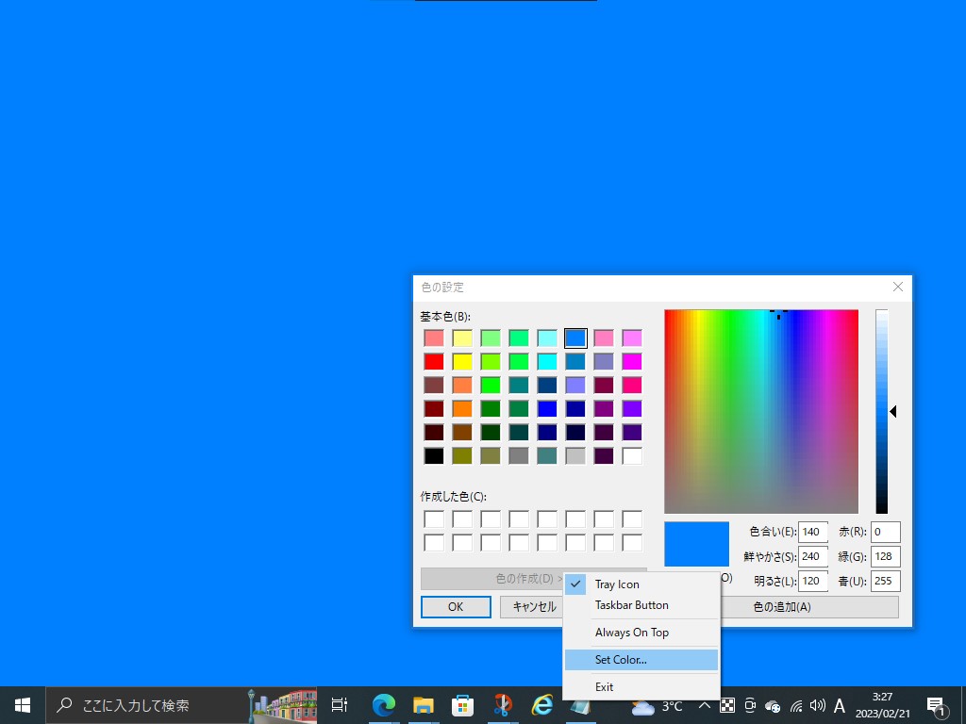Viewport: 966px width, 724px height.
Task: Click the 色の作成(D) button
Action: tap(492, 579)
